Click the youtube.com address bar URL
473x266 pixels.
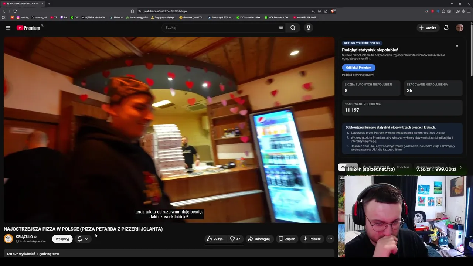[165, 11]
